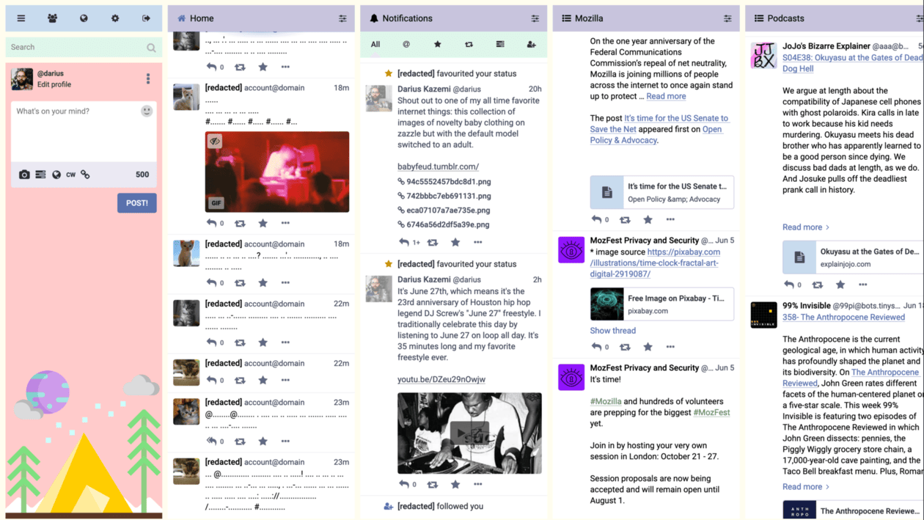Favourite Darius Kazemi's babyfeud status

pos(455,242)
